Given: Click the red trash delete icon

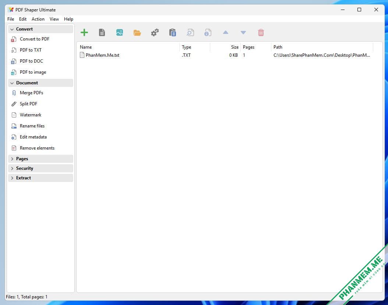Looking at the screenshot, I should click(x=261, y=32).
